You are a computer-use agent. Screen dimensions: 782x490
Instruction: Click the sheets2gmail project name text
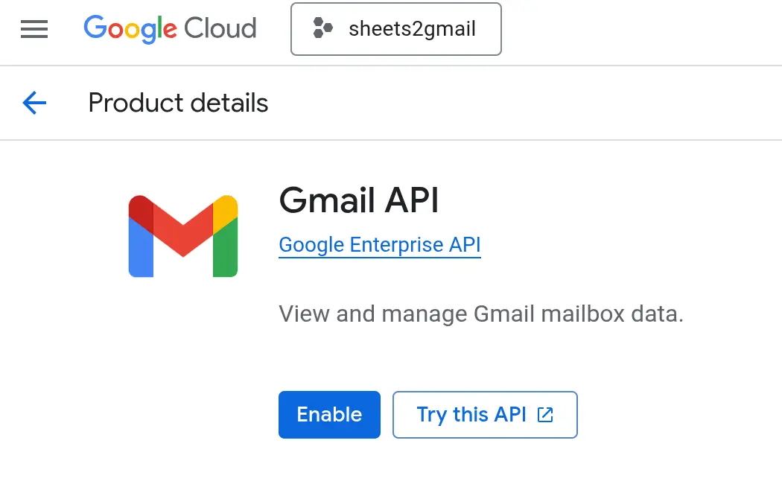pyautogui.click(x=412, y=29)
